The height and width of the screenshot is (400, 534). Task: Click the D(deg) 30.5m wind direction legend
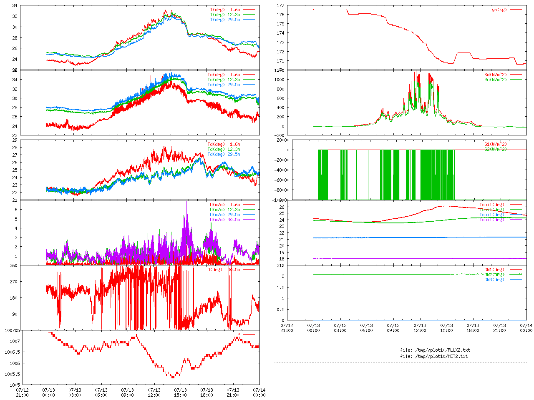tap(224, 270)
